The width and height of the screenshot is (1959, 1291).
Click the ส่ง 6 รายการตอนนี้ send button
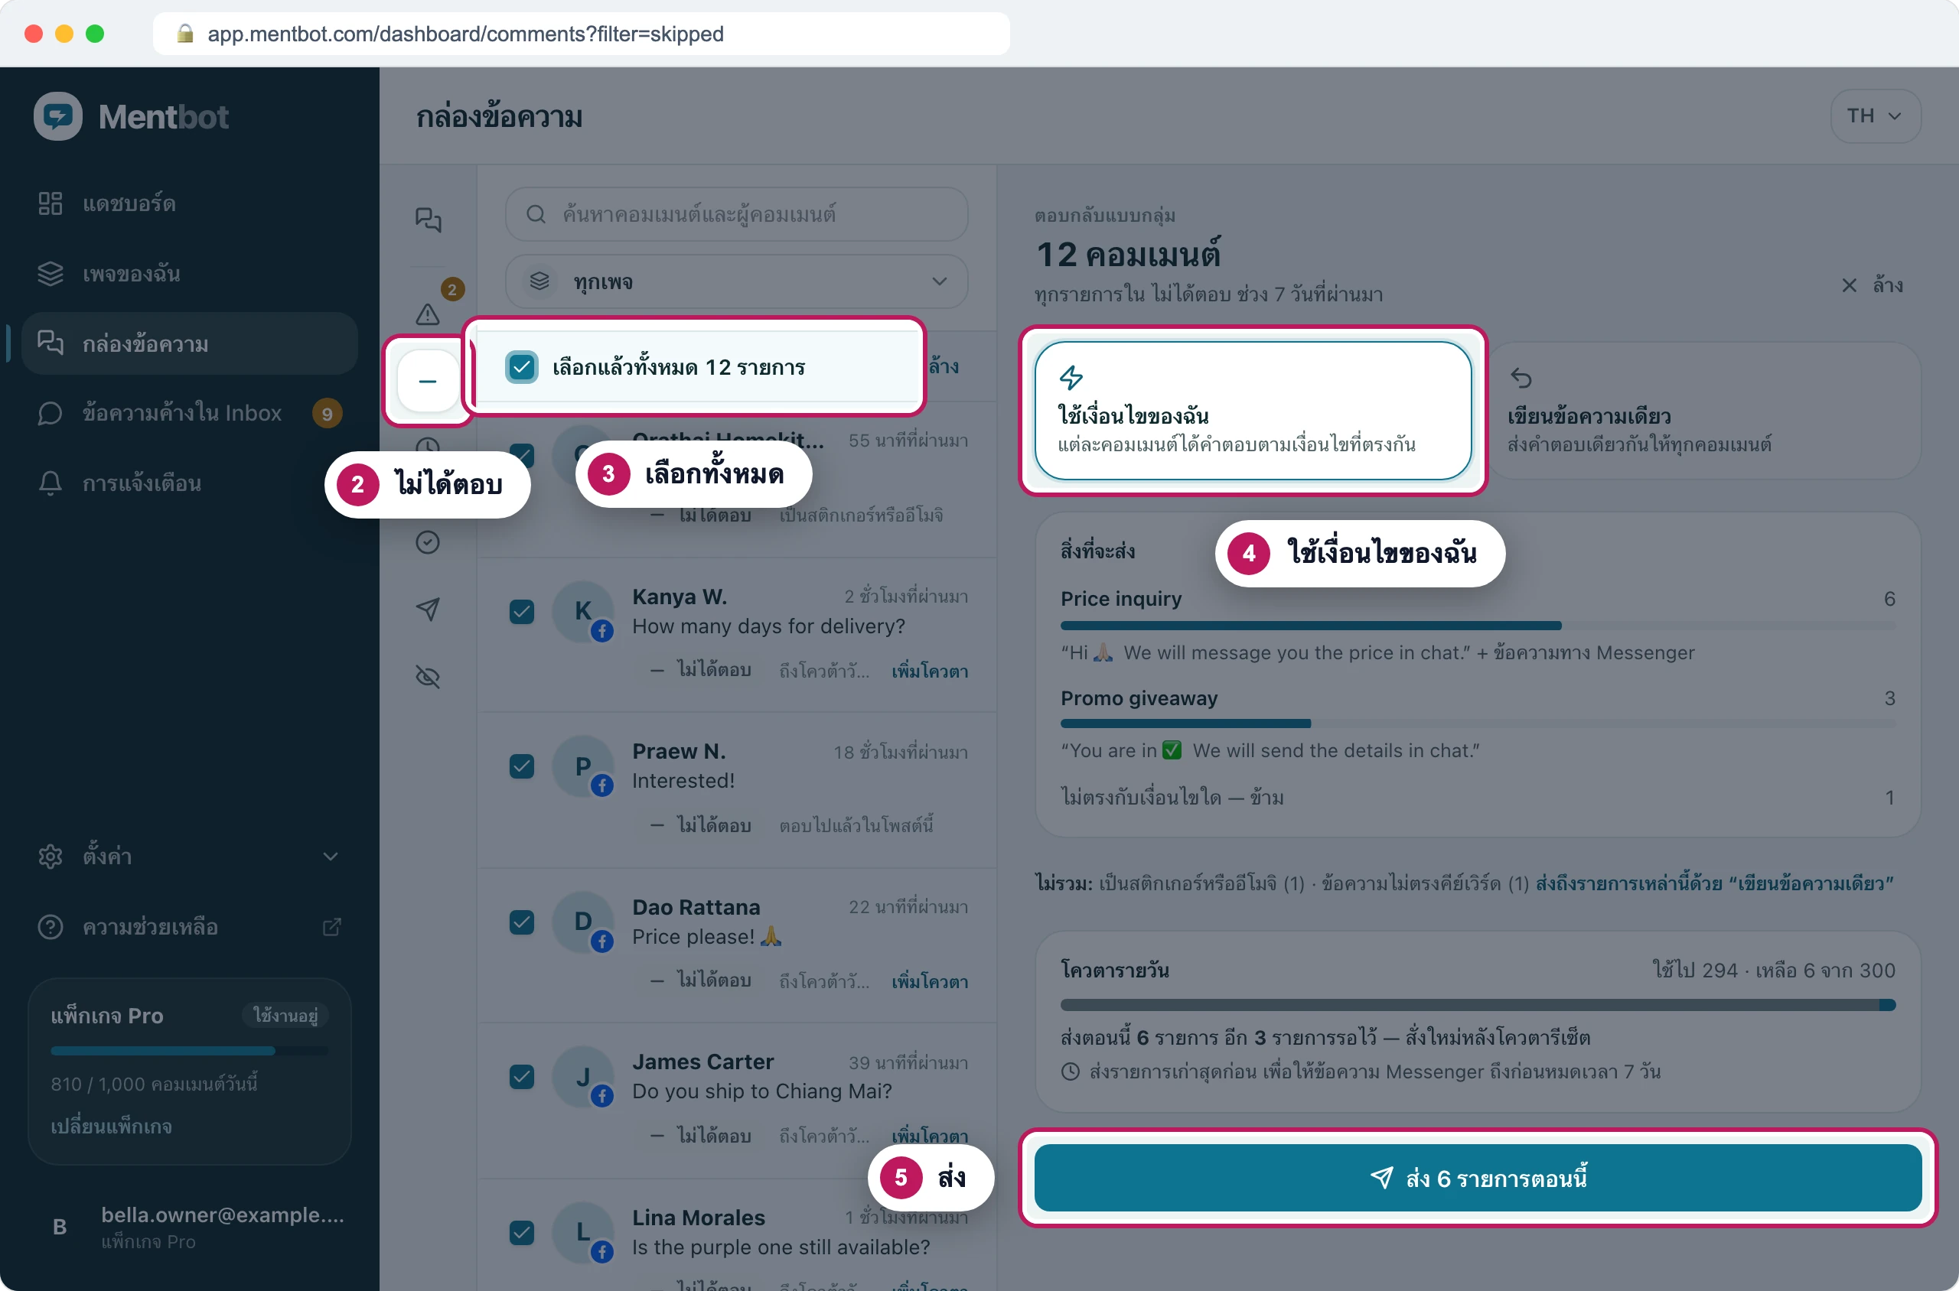(1478, 1177)
